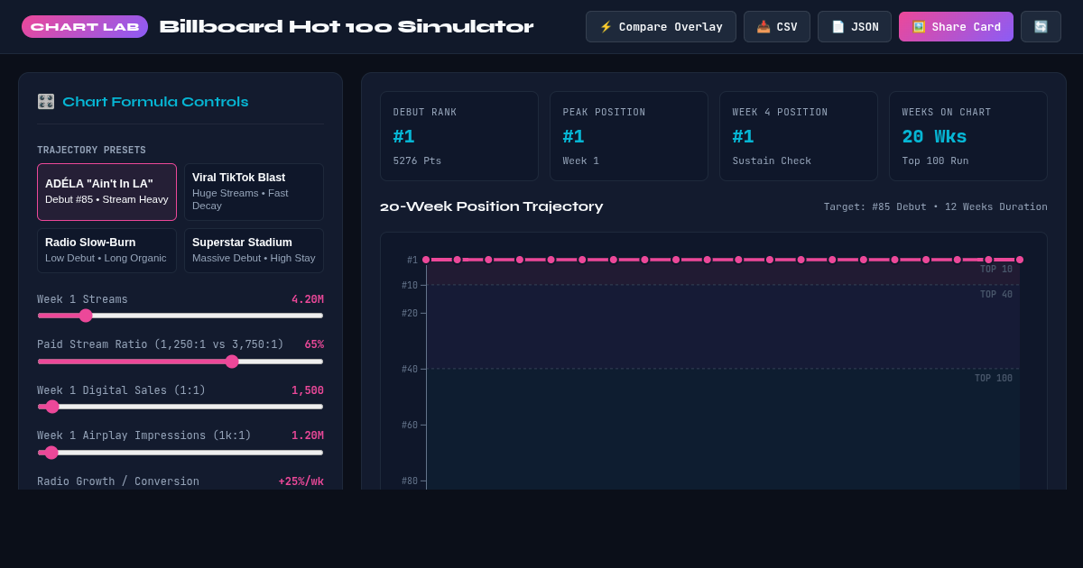Click the '1,500' digital sales value
The height and width of the screenshot is (568, 1083).
308,390
